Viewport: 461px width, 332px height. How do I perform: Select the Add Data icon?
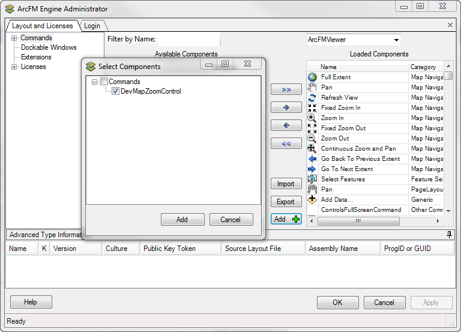pyautogui.click(x=312, y=199)
